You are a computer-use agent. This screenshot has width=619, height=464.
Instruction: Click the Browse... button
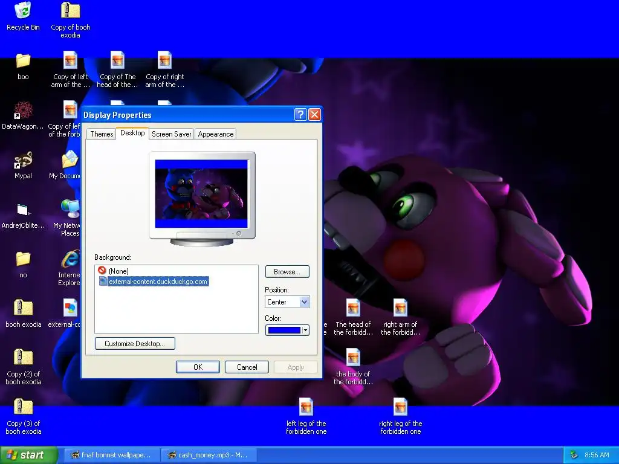tap(287, 271)
